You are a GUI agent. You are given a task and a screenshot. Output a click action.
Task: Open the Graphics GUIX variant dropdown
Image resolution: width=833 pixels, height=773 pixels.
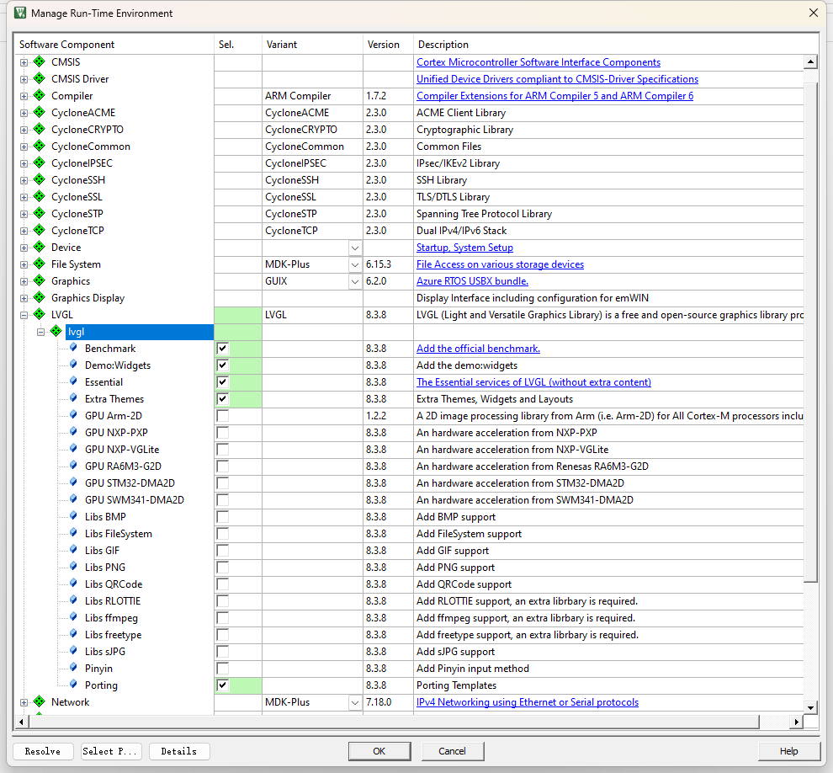[x=355, y=282]
